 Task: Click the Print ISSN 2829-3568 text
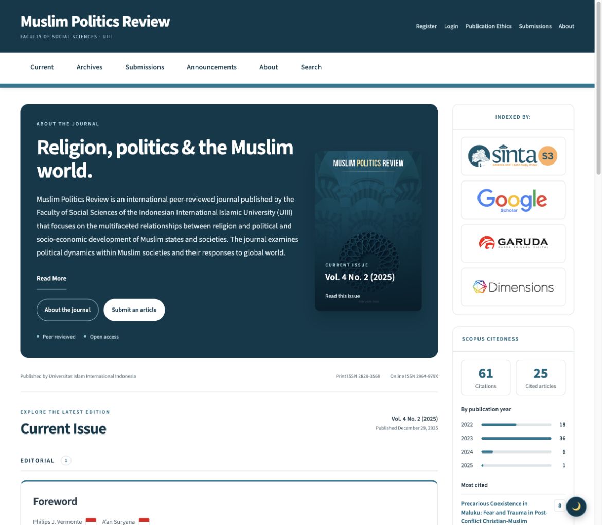(x=358, y=376)
